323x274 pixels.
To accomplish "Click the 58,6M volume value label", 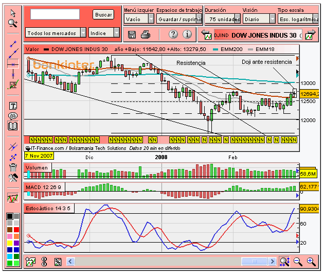I will click(x=308, y=174).
